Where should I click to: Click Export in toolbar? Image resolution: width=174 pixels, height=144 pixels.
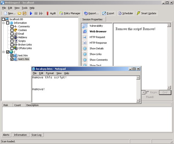[x=108, y=13]
